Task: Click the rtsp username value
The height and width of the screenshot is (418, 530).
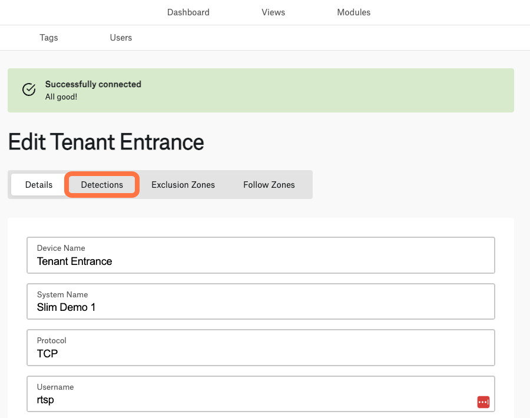Action: (x=45, y=400)
